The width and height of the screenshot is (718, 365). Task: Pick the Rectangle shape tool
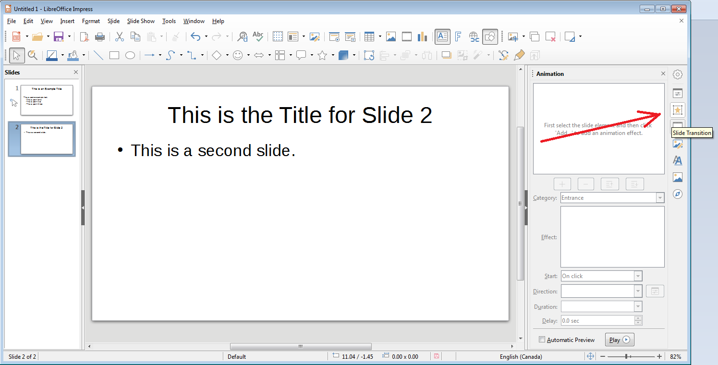(114, 55)
